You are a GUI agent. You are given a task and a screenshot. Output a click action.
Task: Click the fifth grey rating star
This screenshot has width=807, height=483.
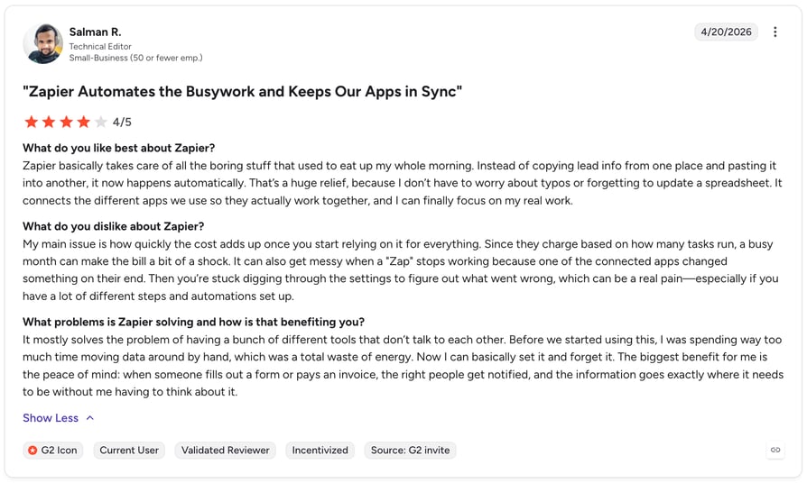(x=101, y=122)
